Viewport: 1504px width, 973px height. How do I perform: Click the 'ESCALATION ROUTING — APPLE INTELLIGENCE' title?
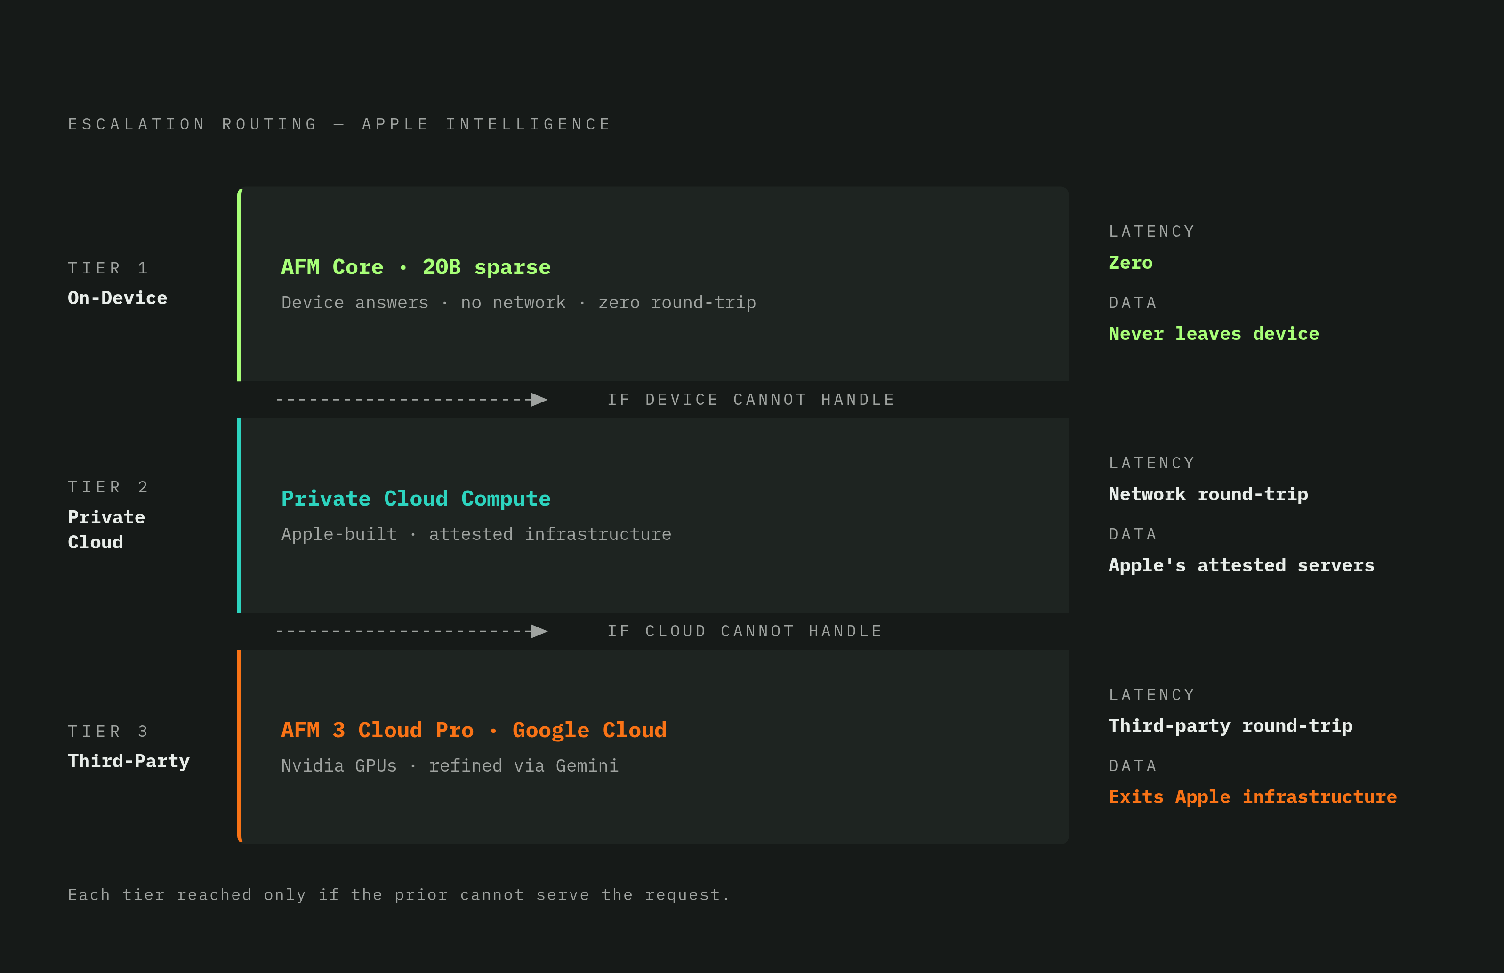[339, 124]
